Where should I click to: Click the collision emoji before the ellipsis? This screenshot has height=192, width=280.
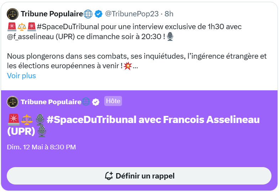point(128,66)
